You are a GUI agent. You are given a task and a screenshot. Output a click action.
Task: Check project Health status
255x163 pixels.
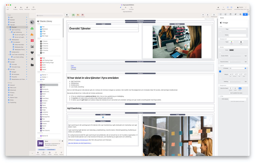223,7
